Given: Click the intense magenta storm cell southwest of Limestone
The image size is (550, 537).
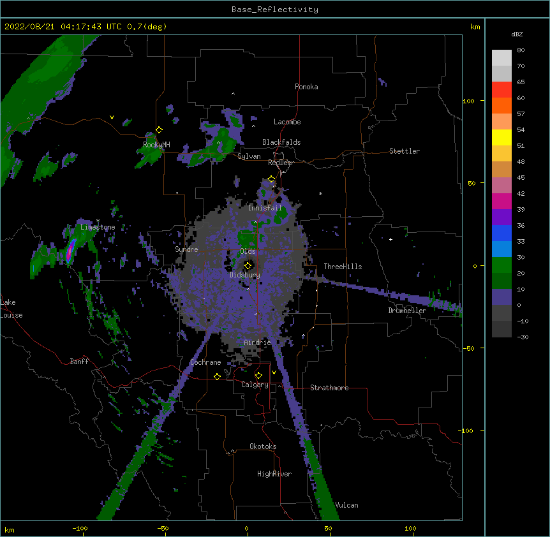Looking at the screenshot, I should (x=71, y=251).
